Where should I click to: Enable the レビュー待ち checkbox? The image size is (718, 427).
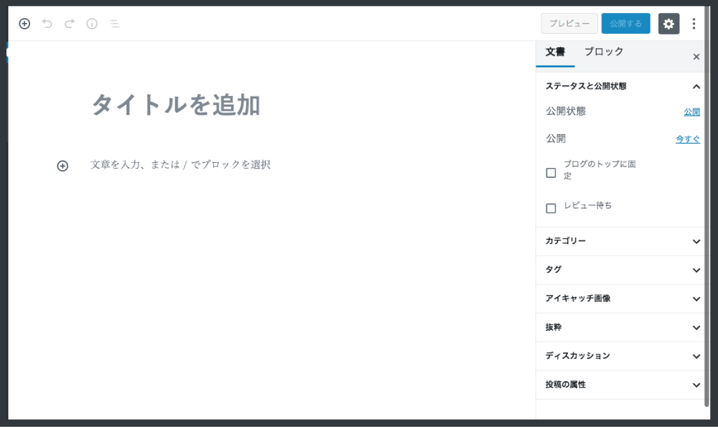(551, 208)
